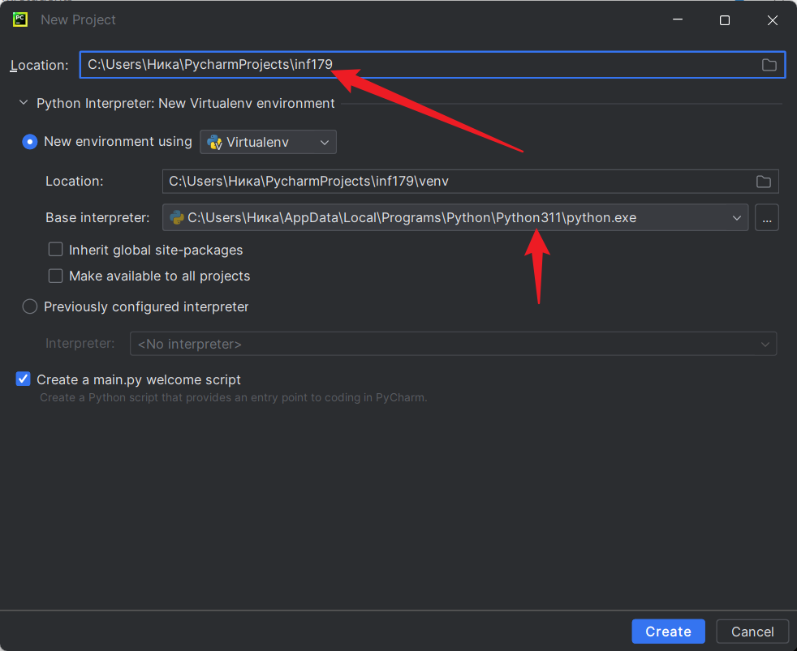Viewport: 797px width, 651px height.
Task: Open folder browser for project Location
Action: click(769, 65)
